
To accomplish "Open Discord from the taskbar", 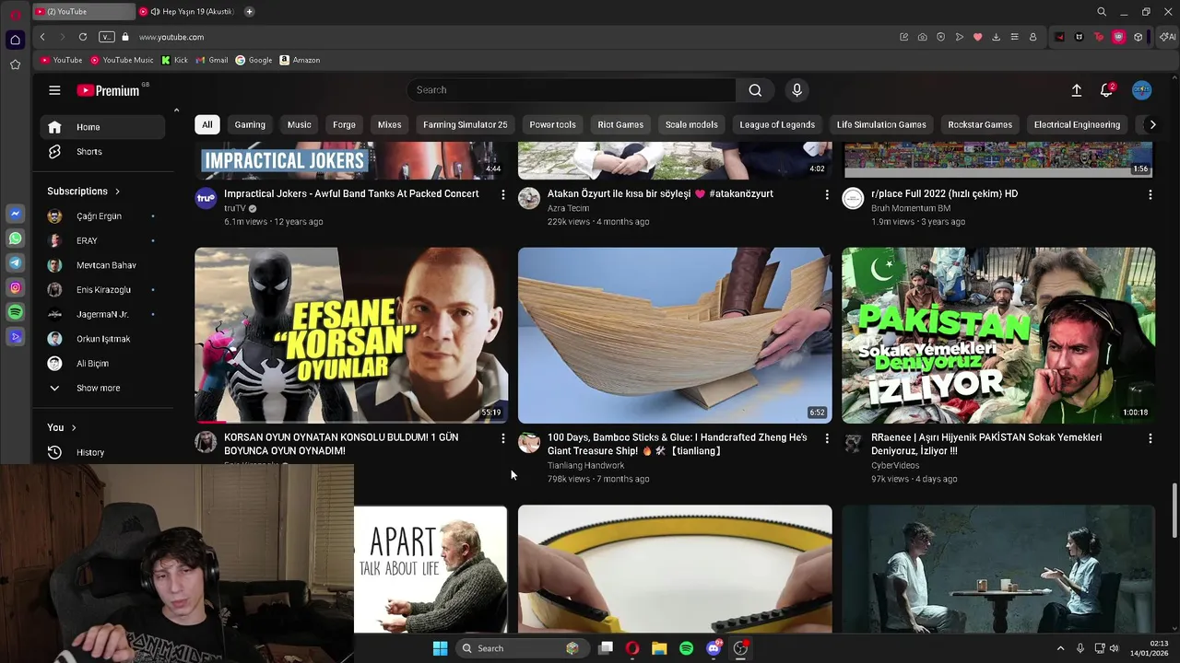I will pos(714,648).
